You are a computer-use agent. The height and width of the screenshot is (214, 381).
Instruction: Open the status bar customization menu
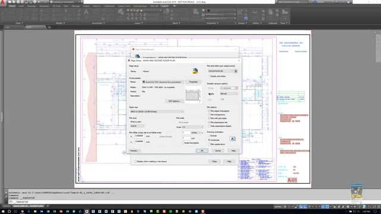379,207
